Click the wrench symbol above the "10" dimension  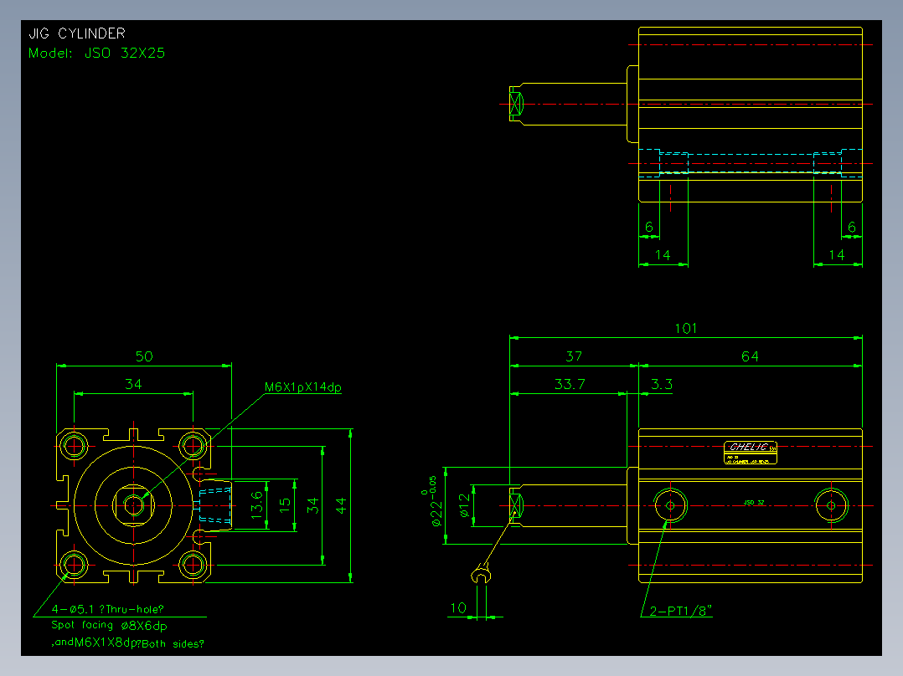(x=481, y=574)
